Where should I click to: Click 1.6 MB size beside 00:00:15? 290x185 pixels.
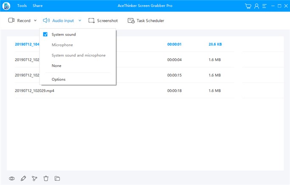(215, 75)
